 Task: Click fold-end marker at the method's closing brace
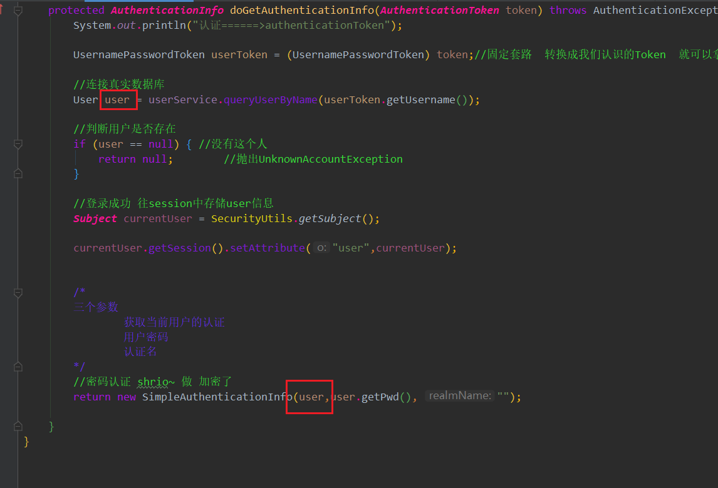18,426
